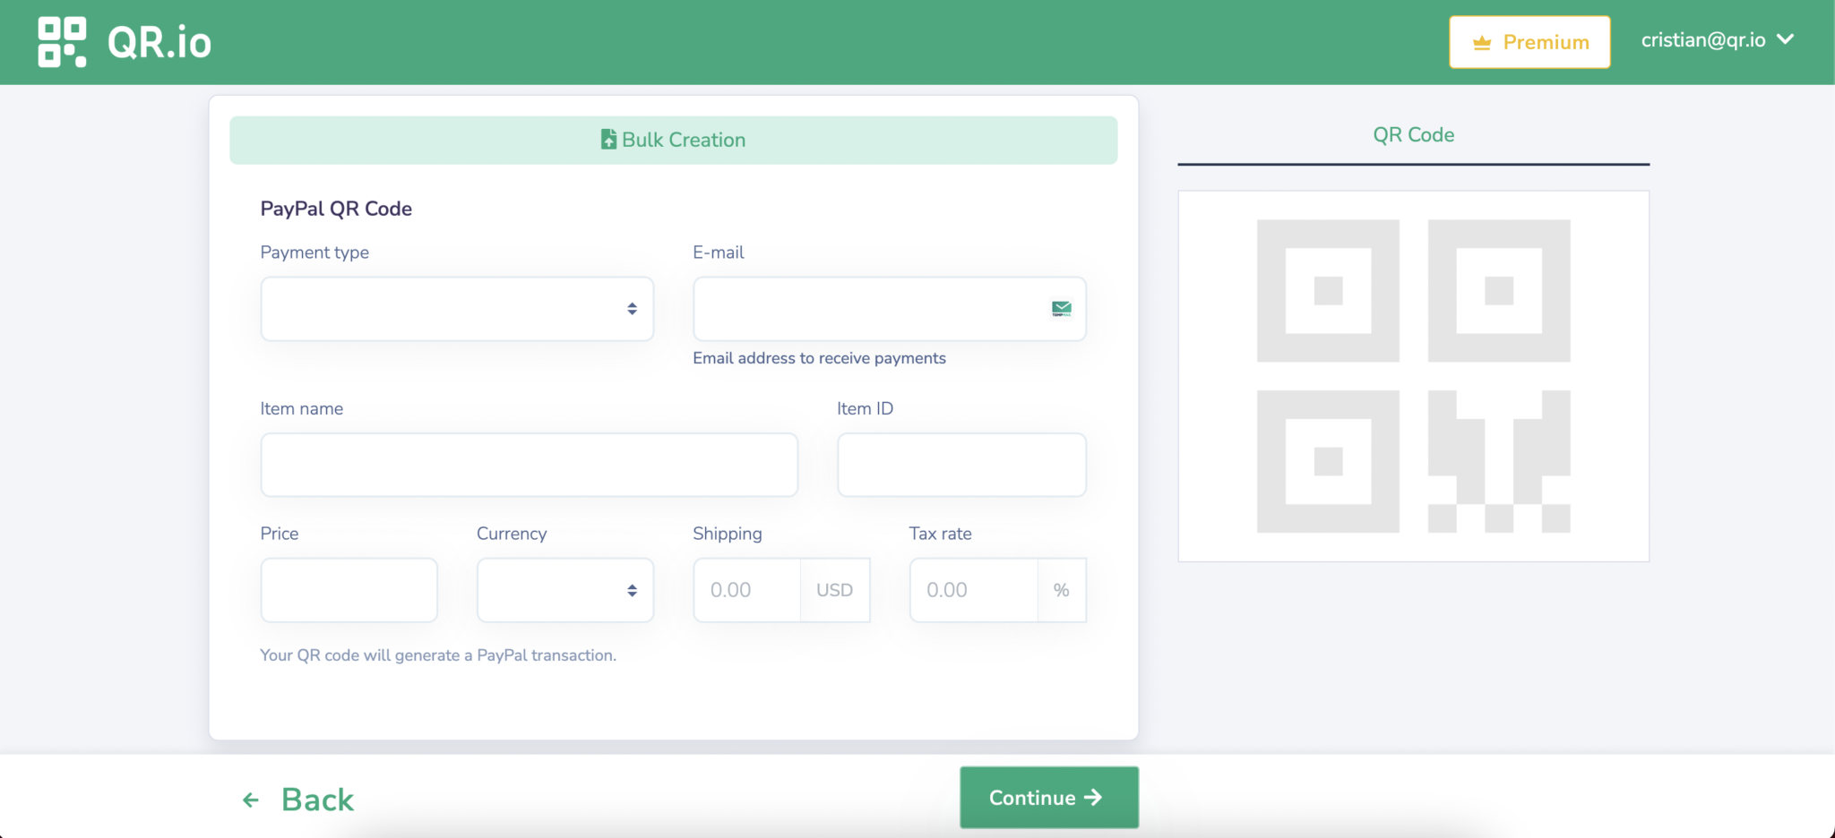Select the Bulk Creation option
This screenshot has width=1835, height=838.
673,140
